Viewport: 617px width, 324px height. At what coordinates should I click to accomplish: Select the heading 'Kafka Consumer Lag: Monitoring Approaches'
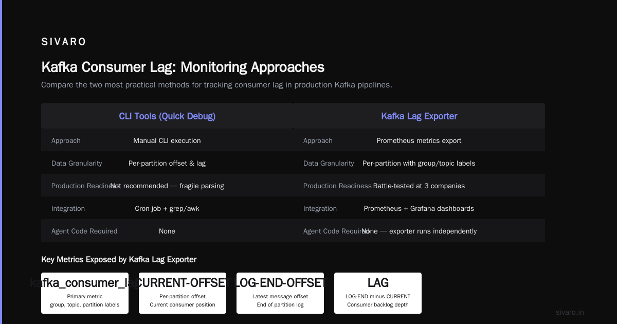click(x=183, y=67)
